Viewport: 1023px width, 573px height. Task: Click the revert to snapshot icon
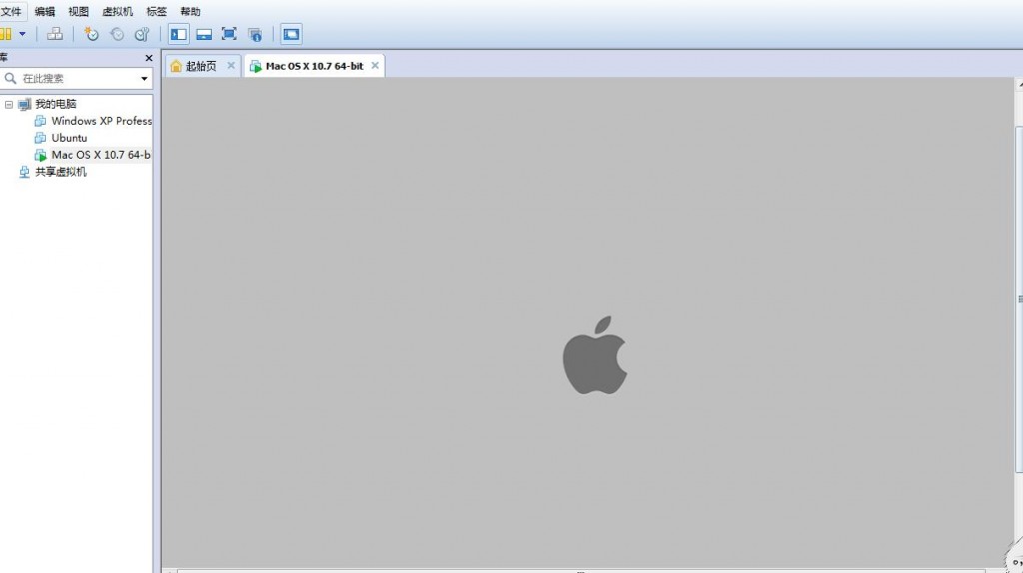(x=117, y=34)
